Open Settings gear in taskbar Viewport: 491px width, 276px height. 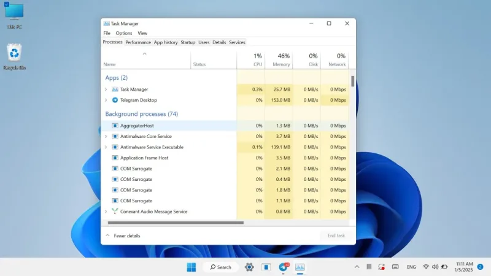(249, 267)
